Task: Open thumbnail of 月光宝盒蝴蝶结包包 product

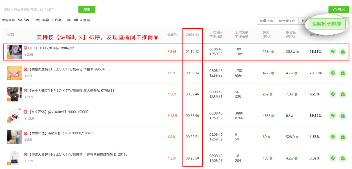Action: point(15,158)
